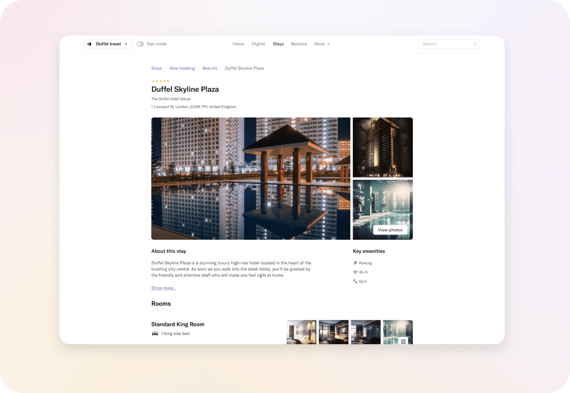Image resolution: width=570 pixels, height=393 pixels.
Task: Click the View photos button
Action: tap(390, 230)
